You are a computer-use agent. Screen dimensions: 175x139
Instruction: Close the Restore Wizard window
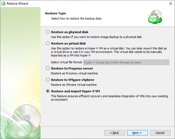click(x=171, y=4)
